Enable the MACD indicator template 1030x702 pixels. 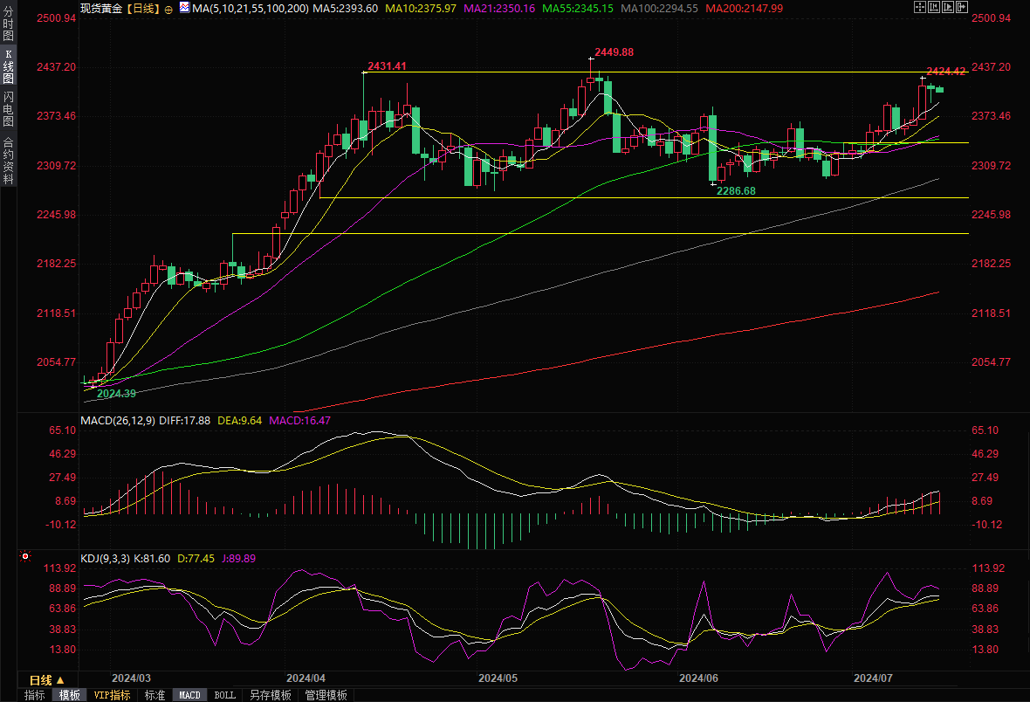click(189, 695)
